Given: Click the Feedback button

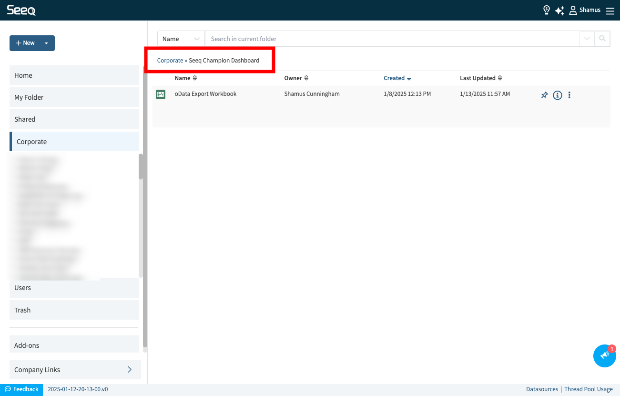Looking at the screenshot, I should [x=21, y=389].
